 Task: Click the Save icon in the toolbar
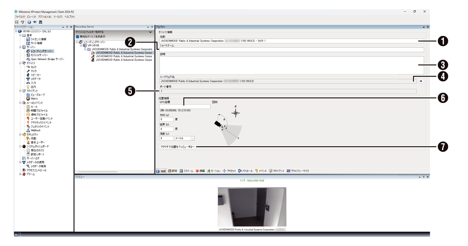[x=17, y=22]
